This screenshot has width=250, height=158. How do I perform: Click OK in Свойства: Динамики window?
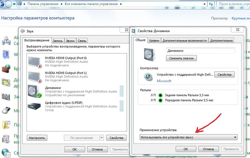click(186, 149)
